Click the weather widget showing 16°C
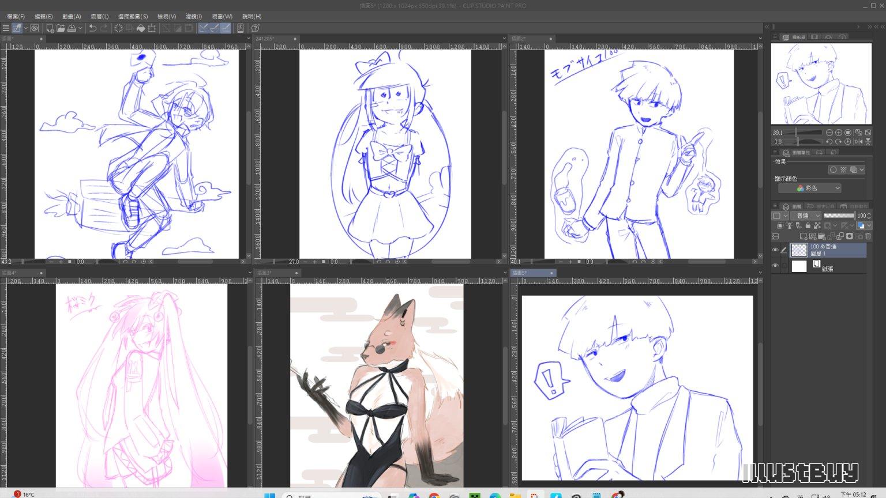The image size is (886, 498). click(x=24, y=495)
